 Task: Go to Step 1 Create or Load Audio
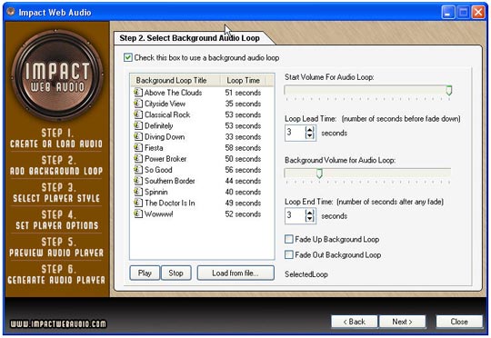[56, 138]
